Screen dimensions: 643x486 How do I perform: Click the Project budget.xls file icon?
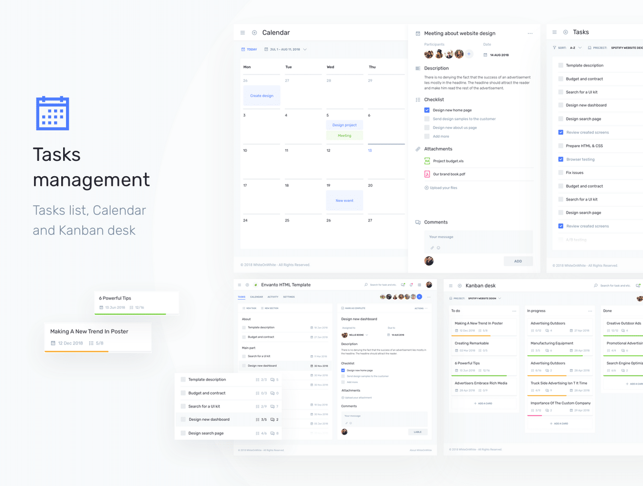(x=427, y=161)
